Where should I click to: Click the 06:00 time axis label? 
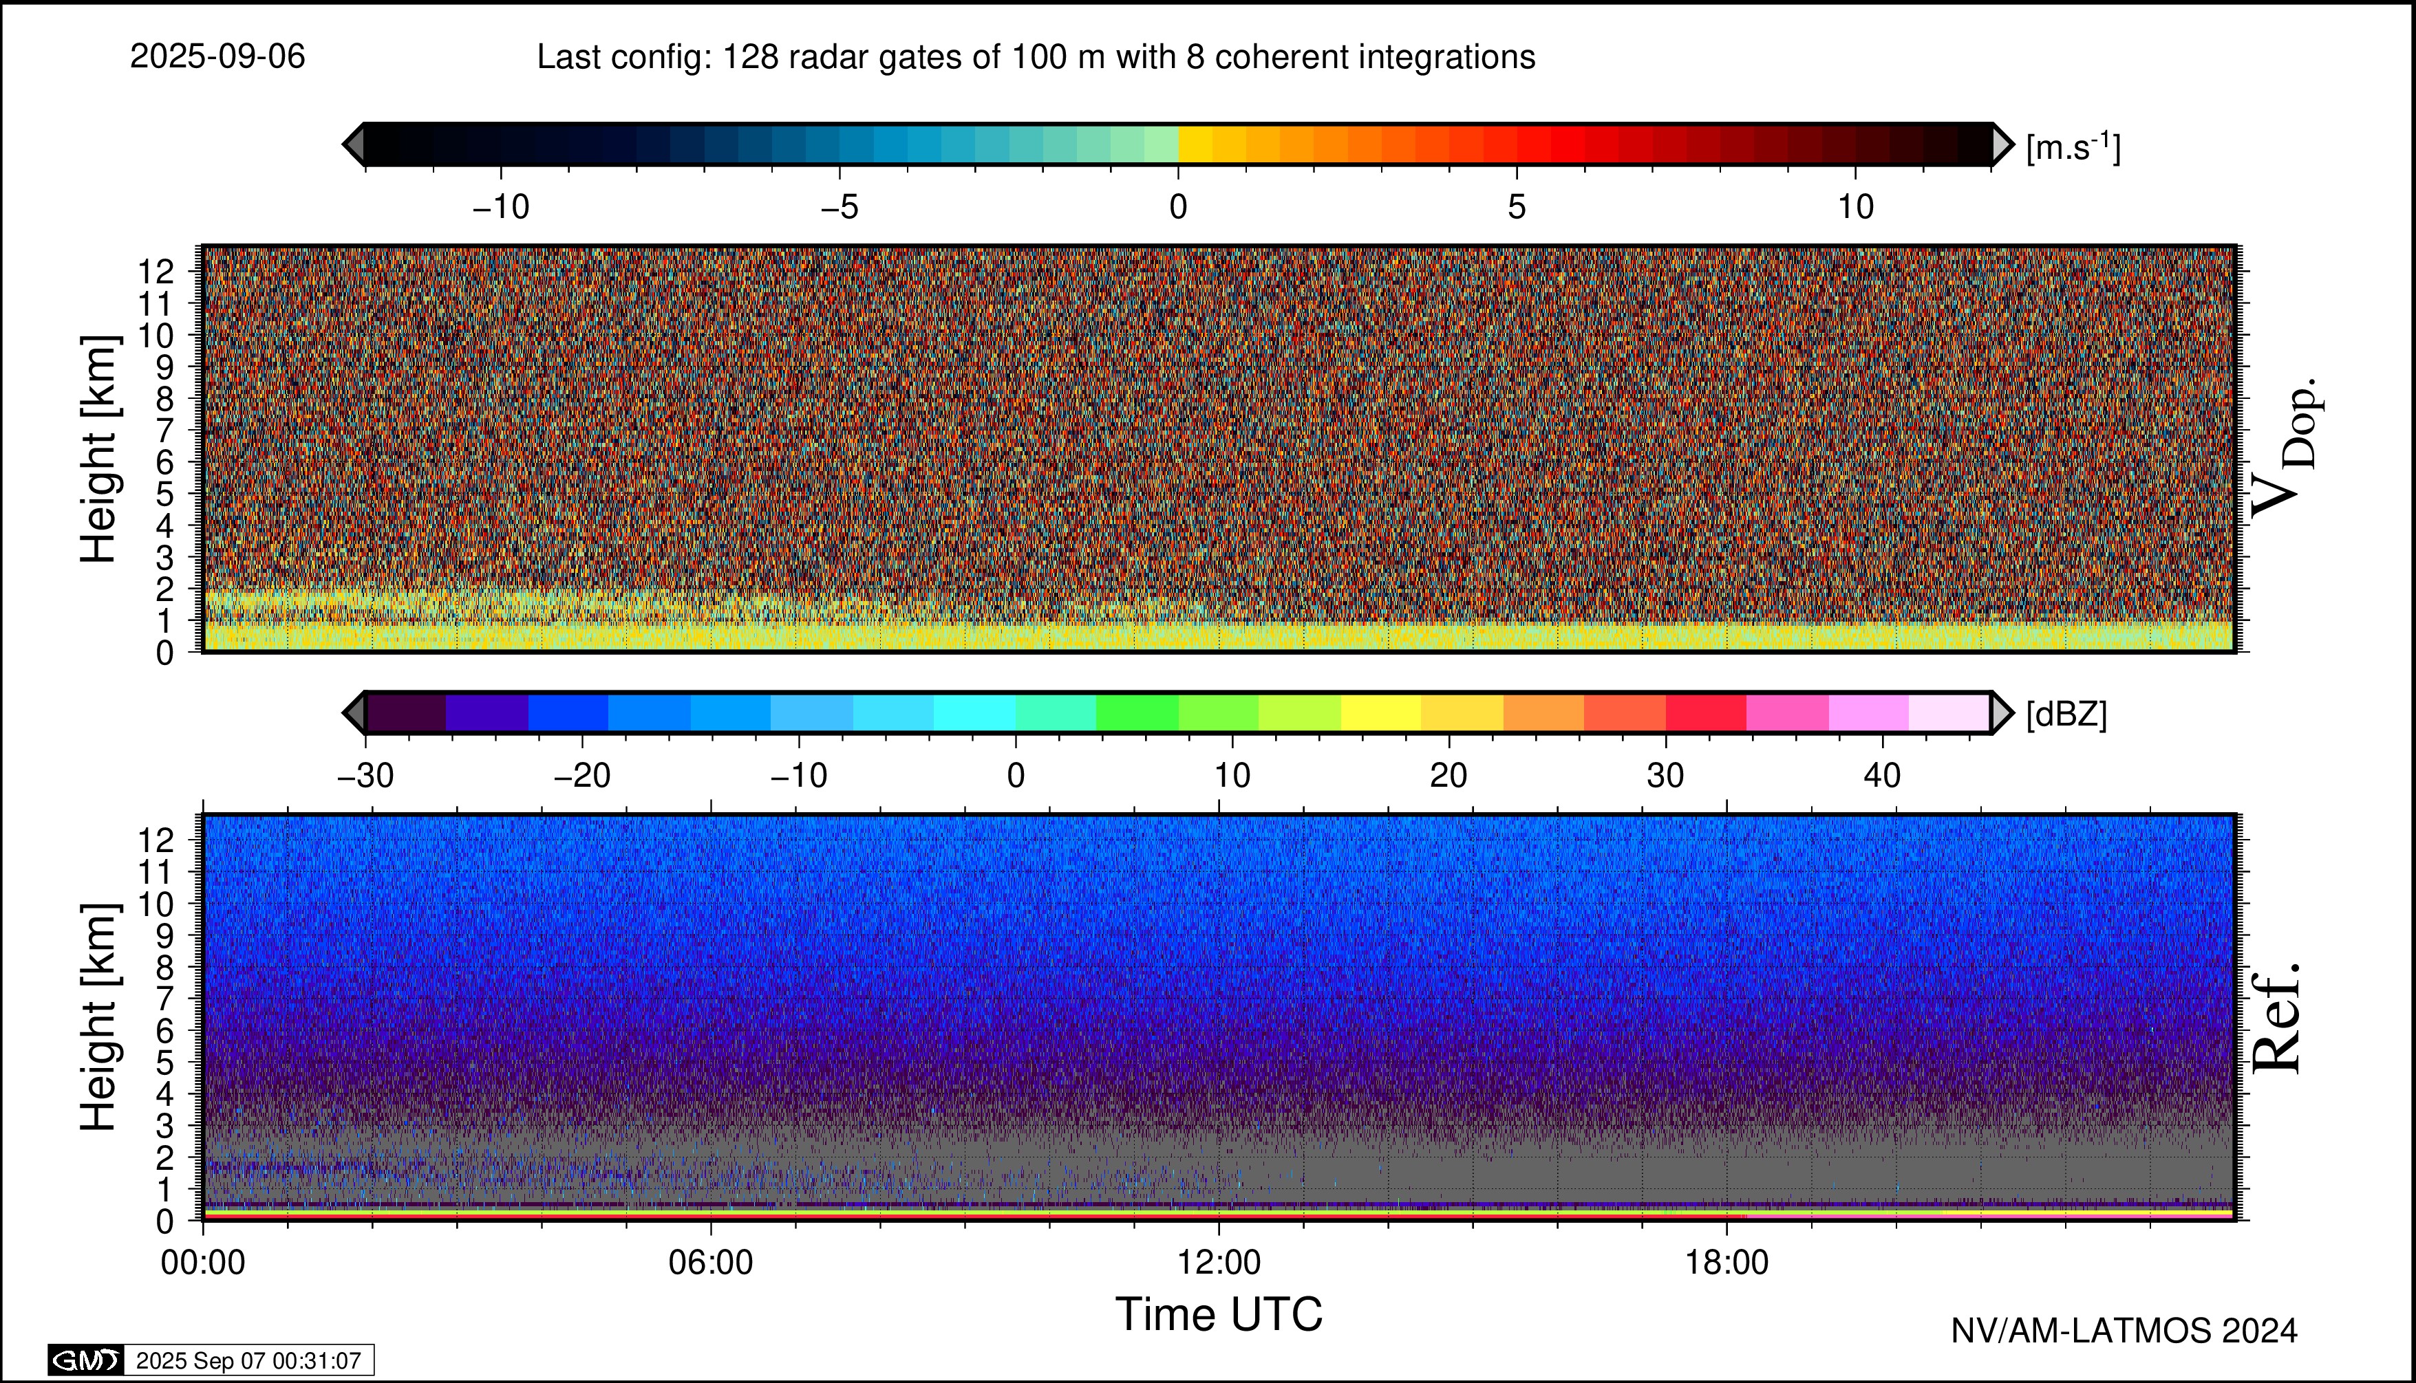[x=711, y=1263]
